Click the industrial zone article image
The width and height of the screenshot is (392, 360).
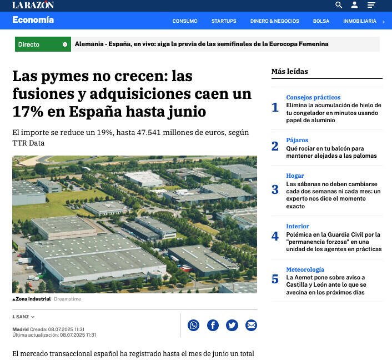coord(134,224)
